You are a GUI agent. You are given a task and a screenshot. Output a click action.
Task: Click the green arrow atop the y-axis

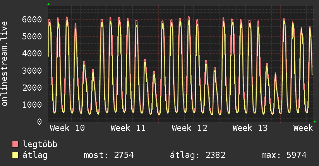click(48, 4)
